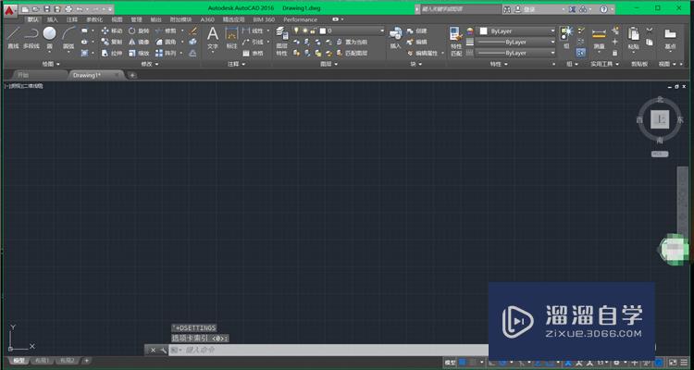This screenshot has height=370, width=694.
Task: Expand the Layers (图层) panel
Action: pyautogui.click(x=328, y=64)
